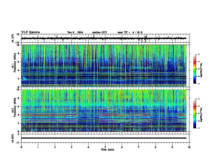Click the "4" kHz tick of ch.1 spectrogram
Screen dimensions: 213x165
coord(19,70)
